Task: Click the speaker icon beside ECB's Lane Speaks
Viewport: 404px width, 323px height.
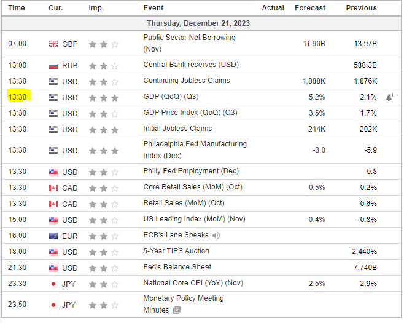Action: click(216, 235)
